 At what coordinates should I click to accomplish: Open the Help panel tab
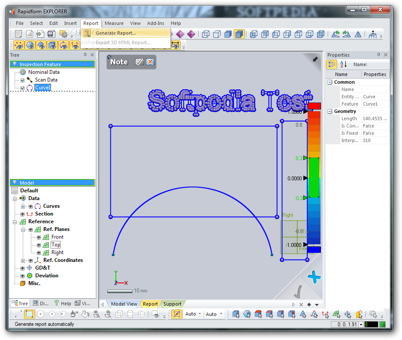point(63,304)
